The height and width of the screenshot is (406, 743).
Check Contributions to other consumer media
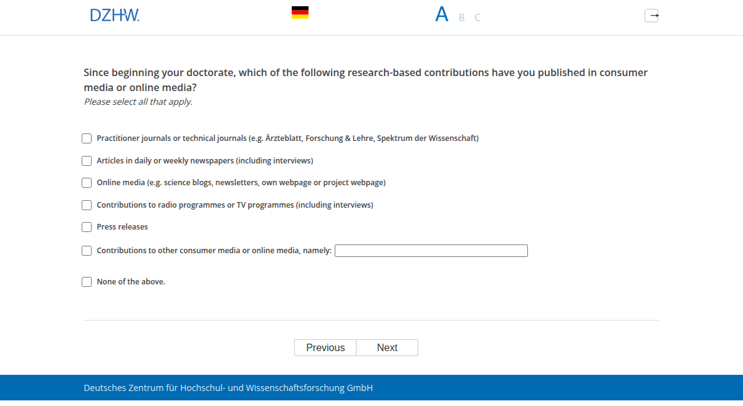pos(87,251)
